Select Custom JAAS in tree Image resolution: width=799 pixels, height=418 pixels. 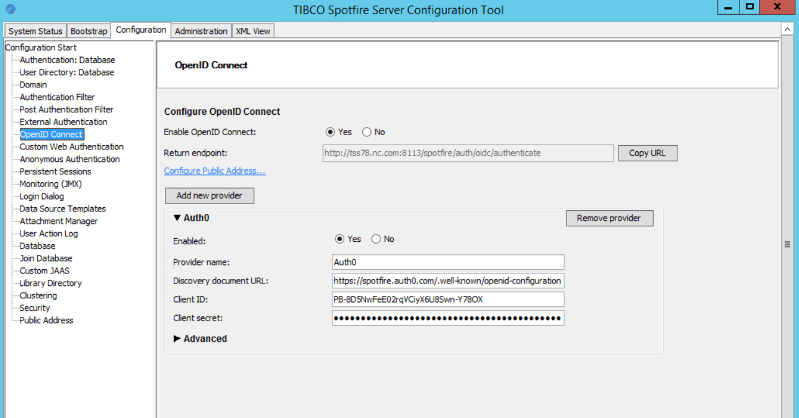[x=44, y=271]
